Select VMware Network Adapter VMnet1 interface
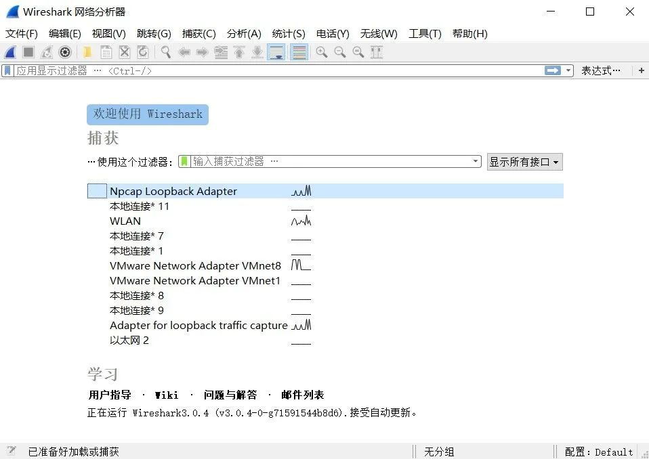Viewport: 649px width, 459px height. pos(325,280)
